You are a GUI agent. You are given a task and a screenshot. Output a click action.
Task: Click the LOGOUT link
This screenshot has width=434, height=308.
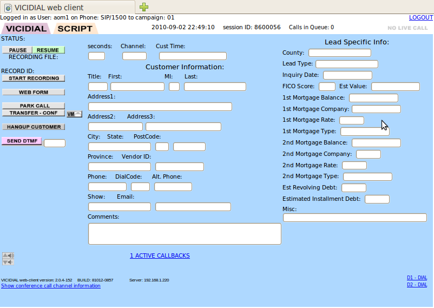click(x=420, y=18)
